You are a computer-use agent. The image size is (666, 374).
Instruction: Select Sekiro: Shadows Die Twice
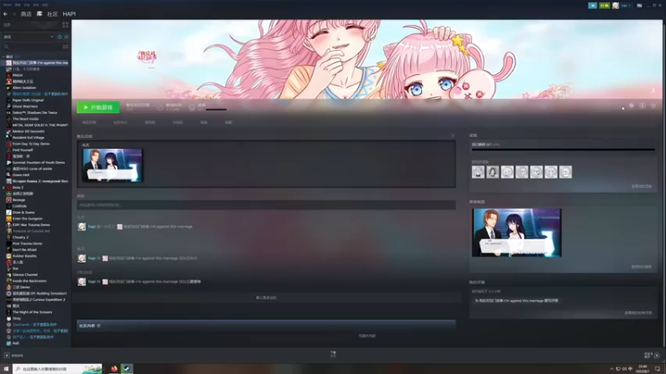(x=34, y=113)
